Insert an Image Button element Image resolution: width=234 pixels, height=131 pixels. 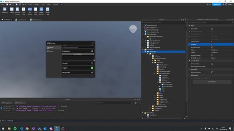41,11
